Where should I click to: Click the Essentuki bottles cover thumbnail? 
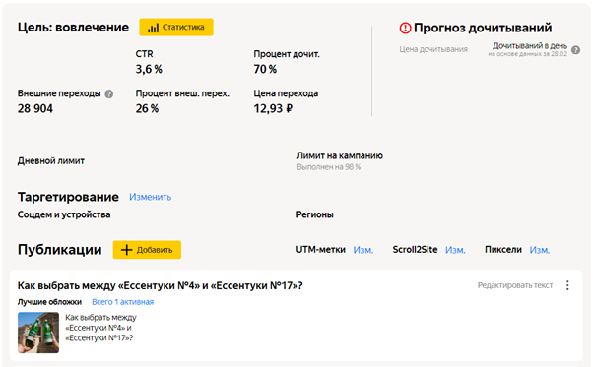coord(38,333)
